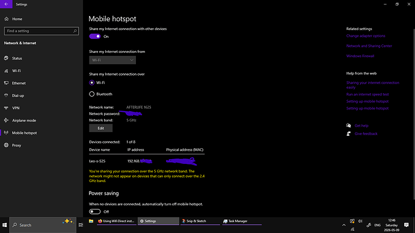The height and width of the screenshot is (233, 415).
Task: Open first Setting up mobile hotspot link
Action: pos(367,101)
